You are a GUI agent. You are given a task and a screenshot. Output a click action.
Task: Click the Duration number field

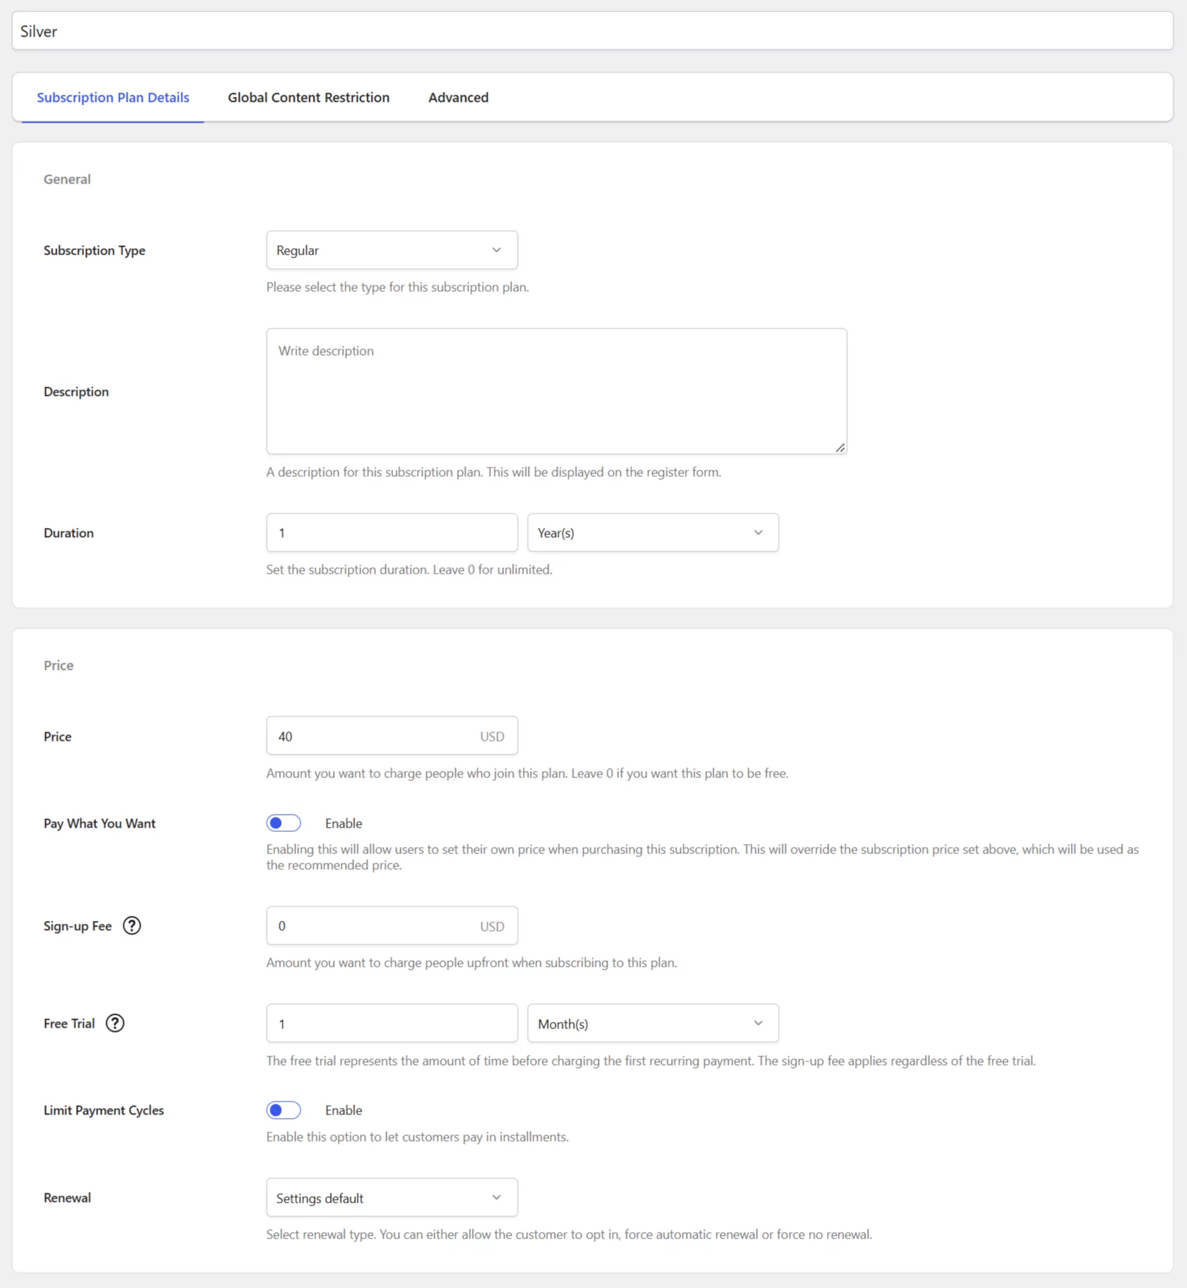392,533
